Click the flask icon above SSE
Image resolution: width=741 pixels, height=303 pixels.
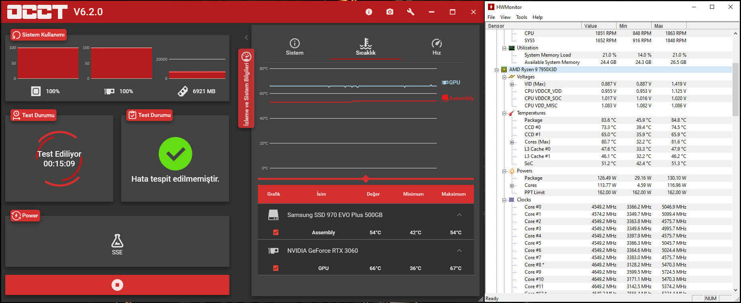click(x=117, y=241)
